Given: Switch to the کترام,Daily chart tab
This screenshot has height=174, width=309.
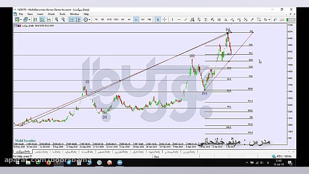Looking at the screenshot, I should point(138,152).
